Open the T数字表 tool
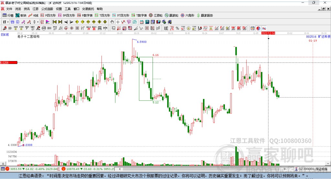331x179 pixels. (x=139, y=16)
